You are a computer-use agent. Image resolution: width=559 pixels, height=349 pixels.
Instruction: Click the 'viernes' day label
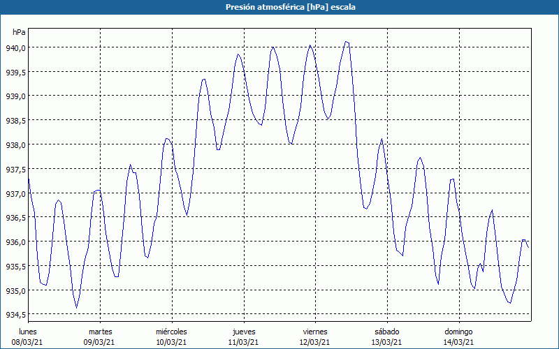[x=315, y=332]
